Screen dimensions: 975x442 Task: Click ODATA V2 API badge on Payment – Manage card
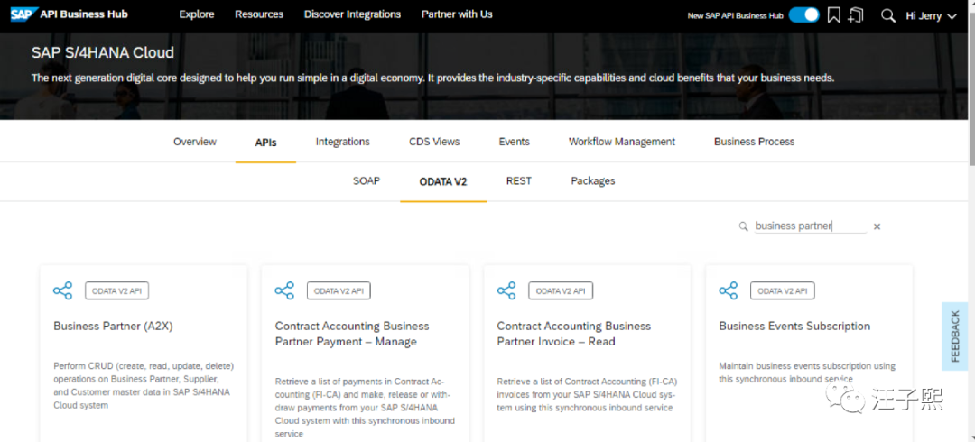coord(339,290)
